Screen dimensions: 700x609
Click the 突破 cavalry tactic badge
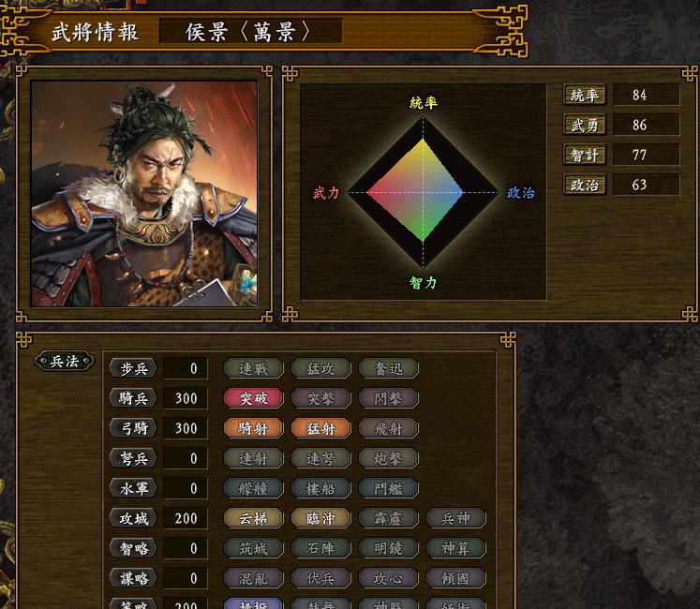pyautogui.click(x=253, y=398)
